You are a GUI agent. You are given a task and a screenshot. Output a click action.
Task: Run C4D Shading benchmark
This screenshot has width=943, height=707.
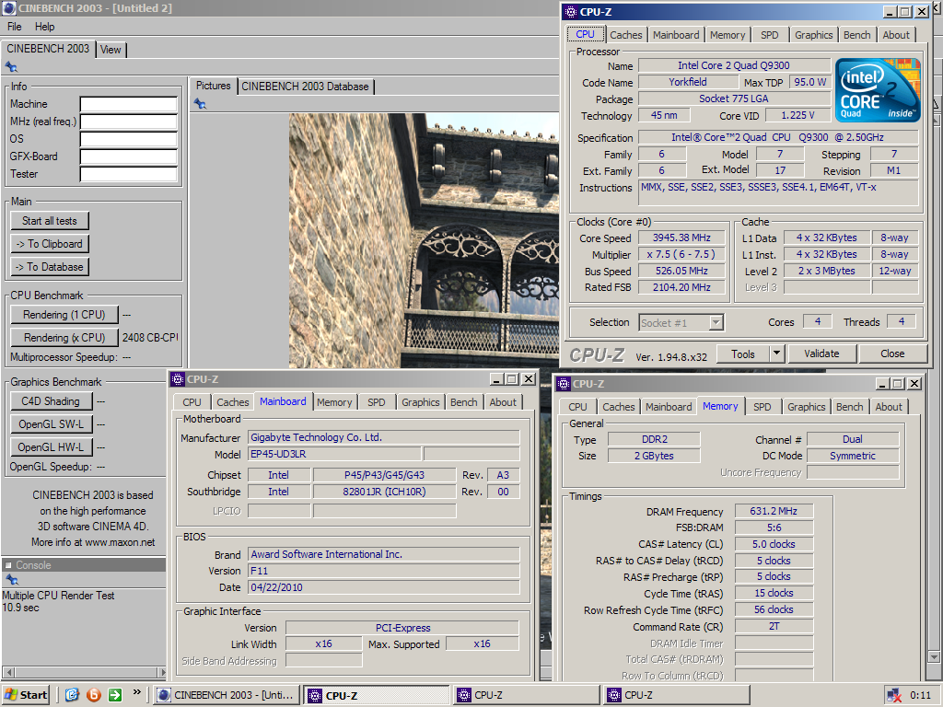[52, 401]
